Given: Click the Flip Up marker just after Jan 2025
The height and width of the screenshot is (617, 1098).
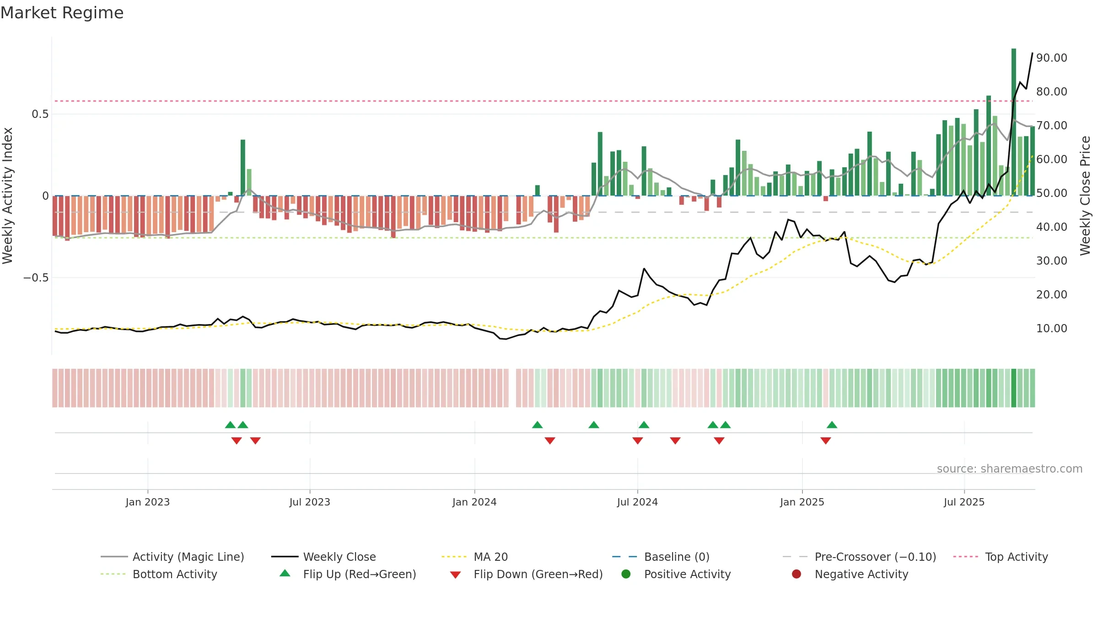Looking at the screenshot, I should click(x=832, y=425).
